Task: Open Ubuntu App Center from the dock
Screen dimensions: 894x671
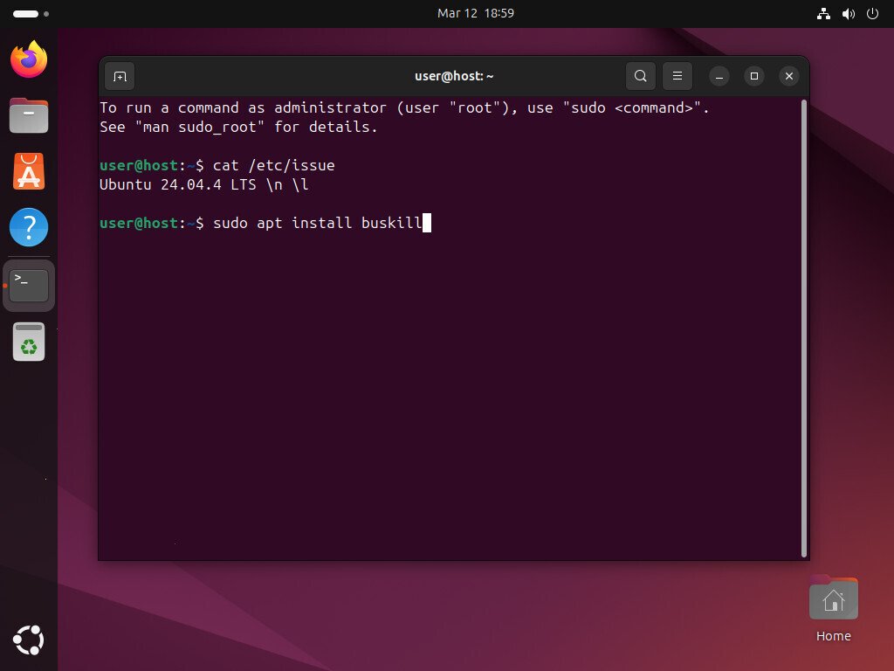Action: [x=29, y=171]
